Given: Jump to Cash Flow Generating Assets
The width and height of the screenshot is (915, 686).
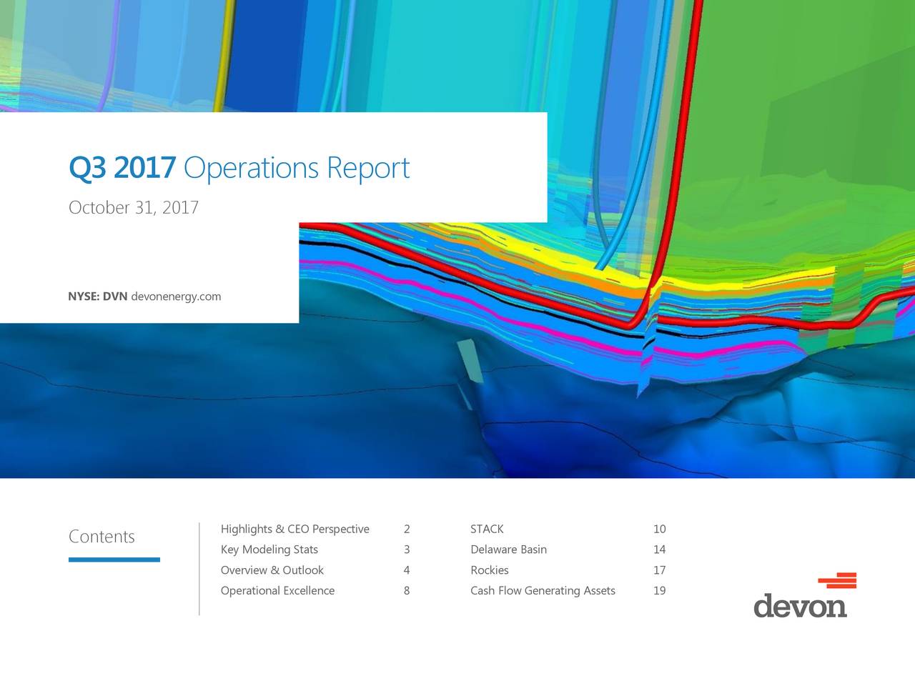Looking at the screenshot, I should click(x=543, y=591).
